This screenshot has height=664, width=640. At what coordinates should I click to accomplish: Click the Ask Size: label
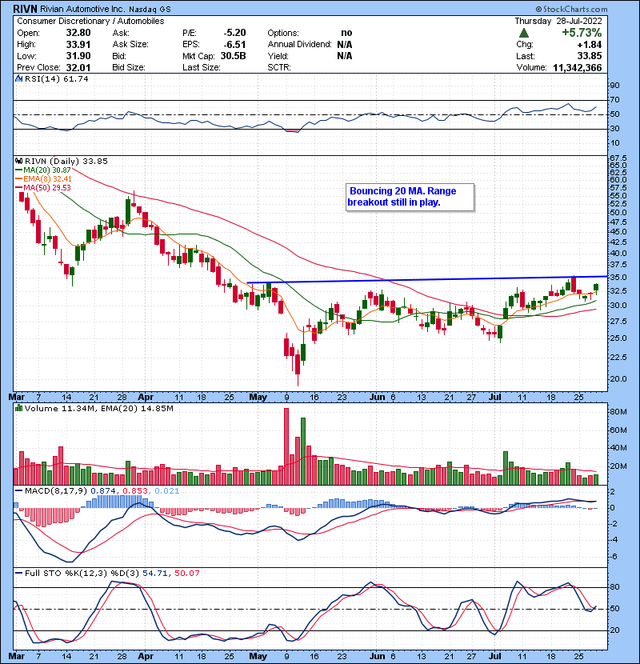(130, 44)
